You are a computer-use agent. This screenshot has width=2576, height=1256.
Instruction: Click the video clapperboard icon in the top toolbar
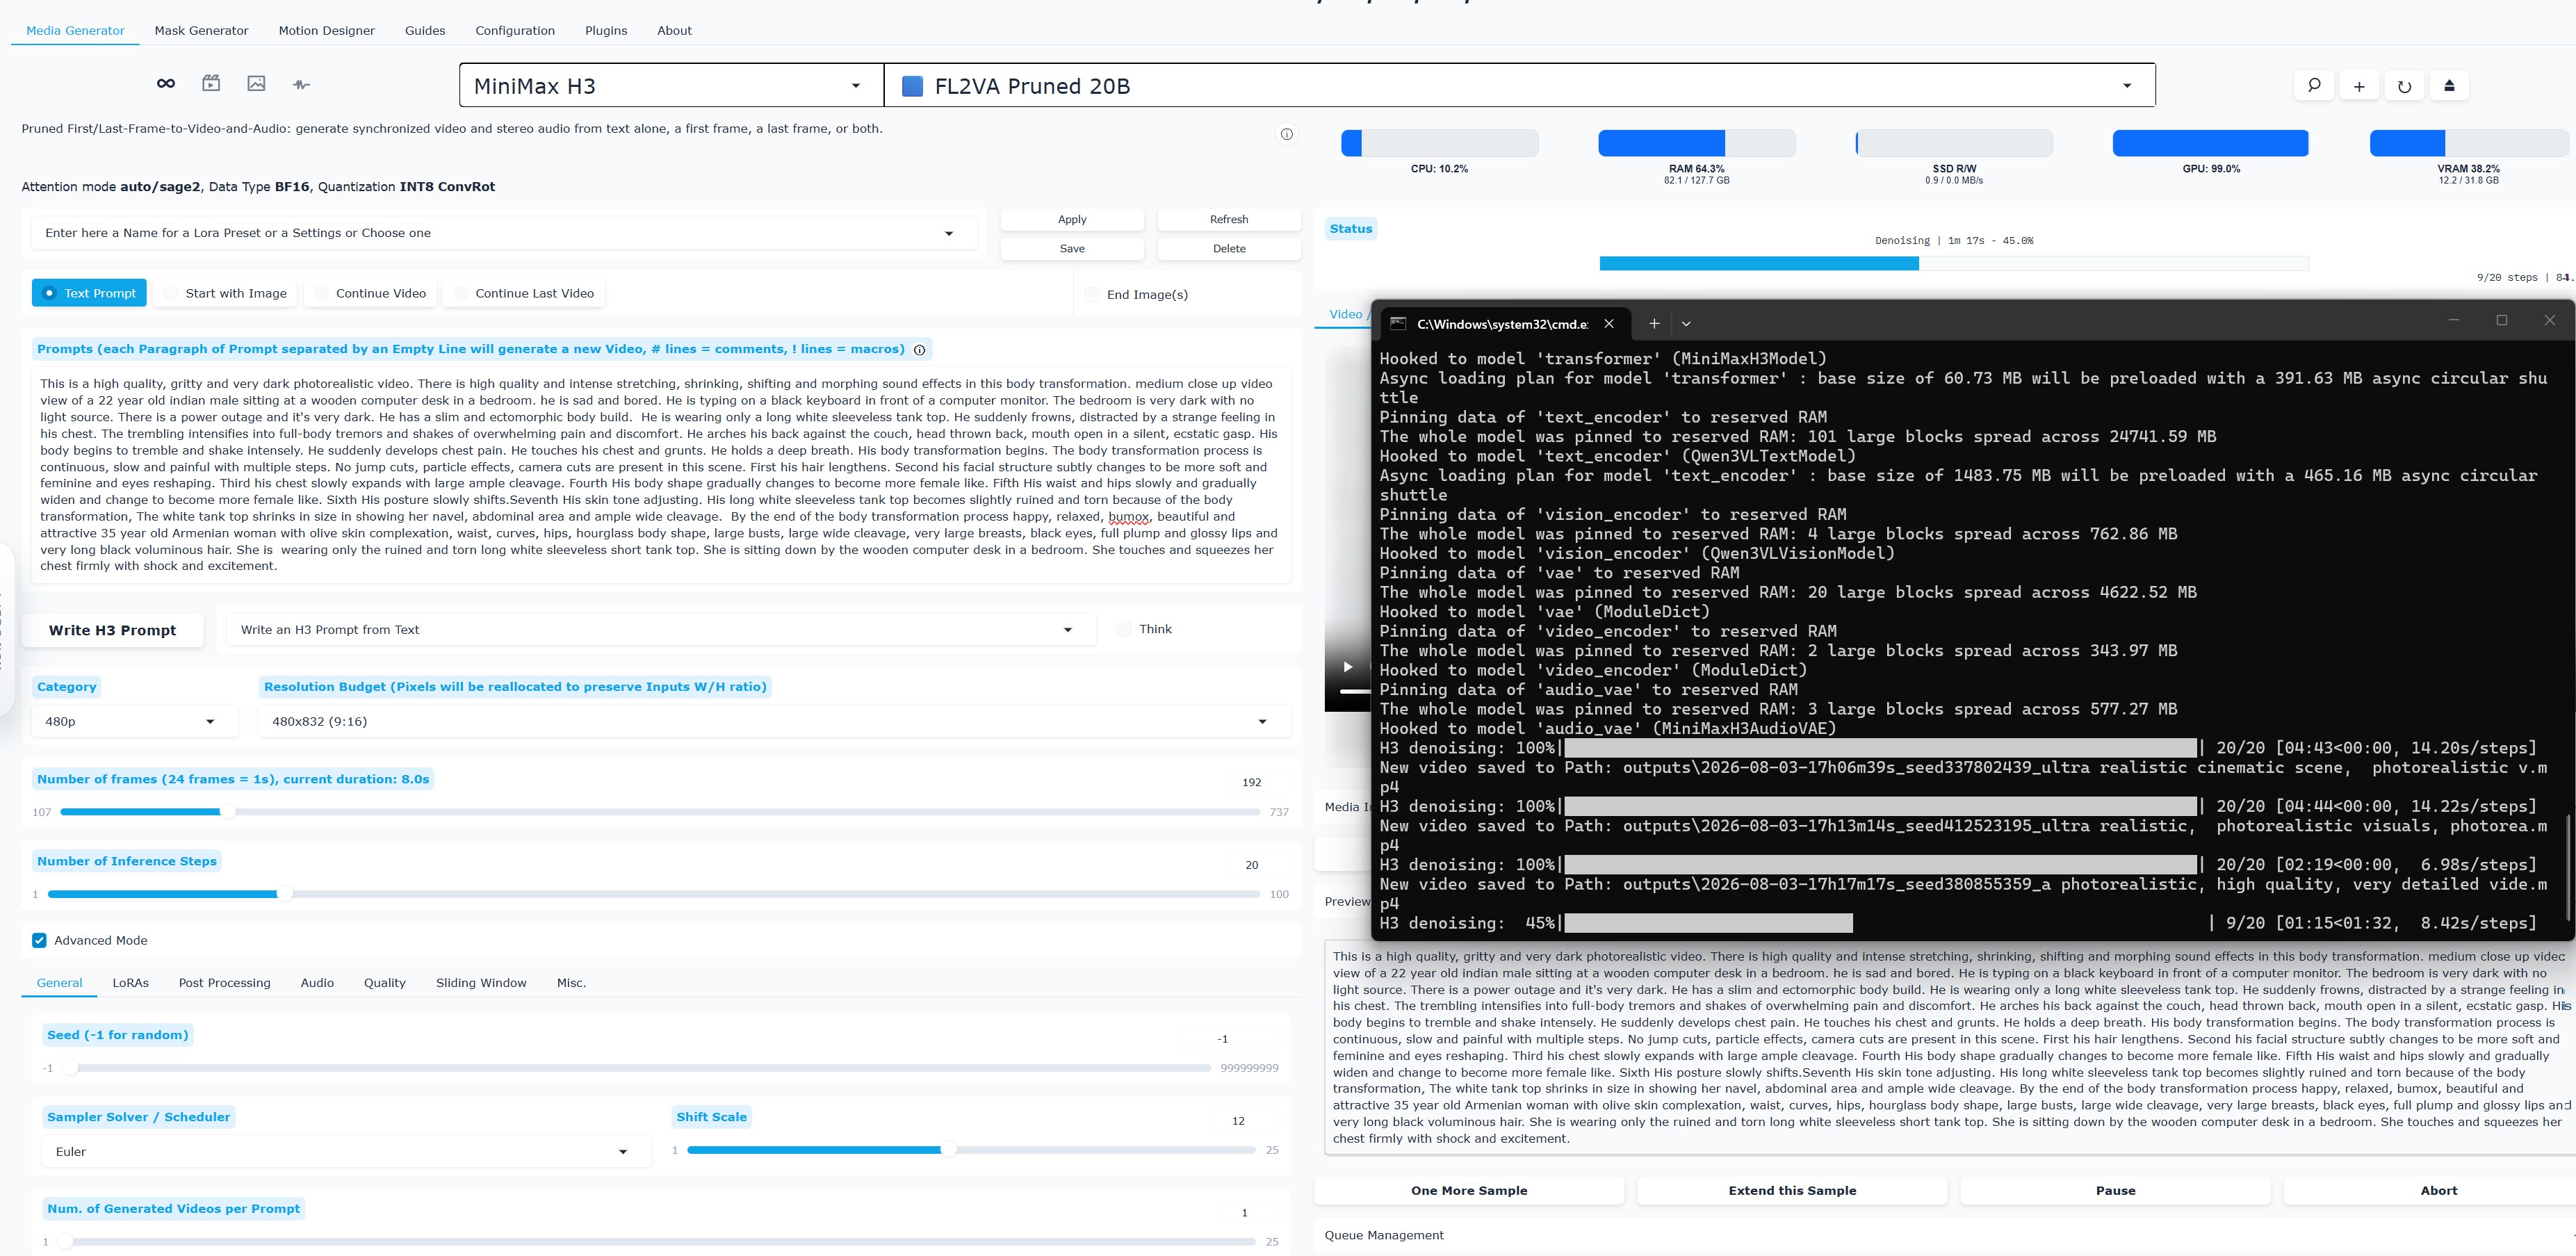coord(211,84)
